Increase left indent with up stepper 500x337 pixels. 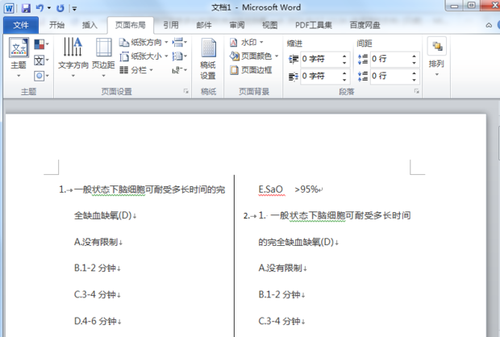(344, 56)
